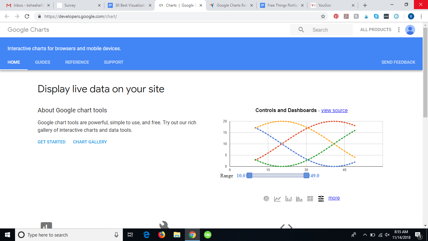Switch to the Survey tab
428x241 pixels.
79,5
